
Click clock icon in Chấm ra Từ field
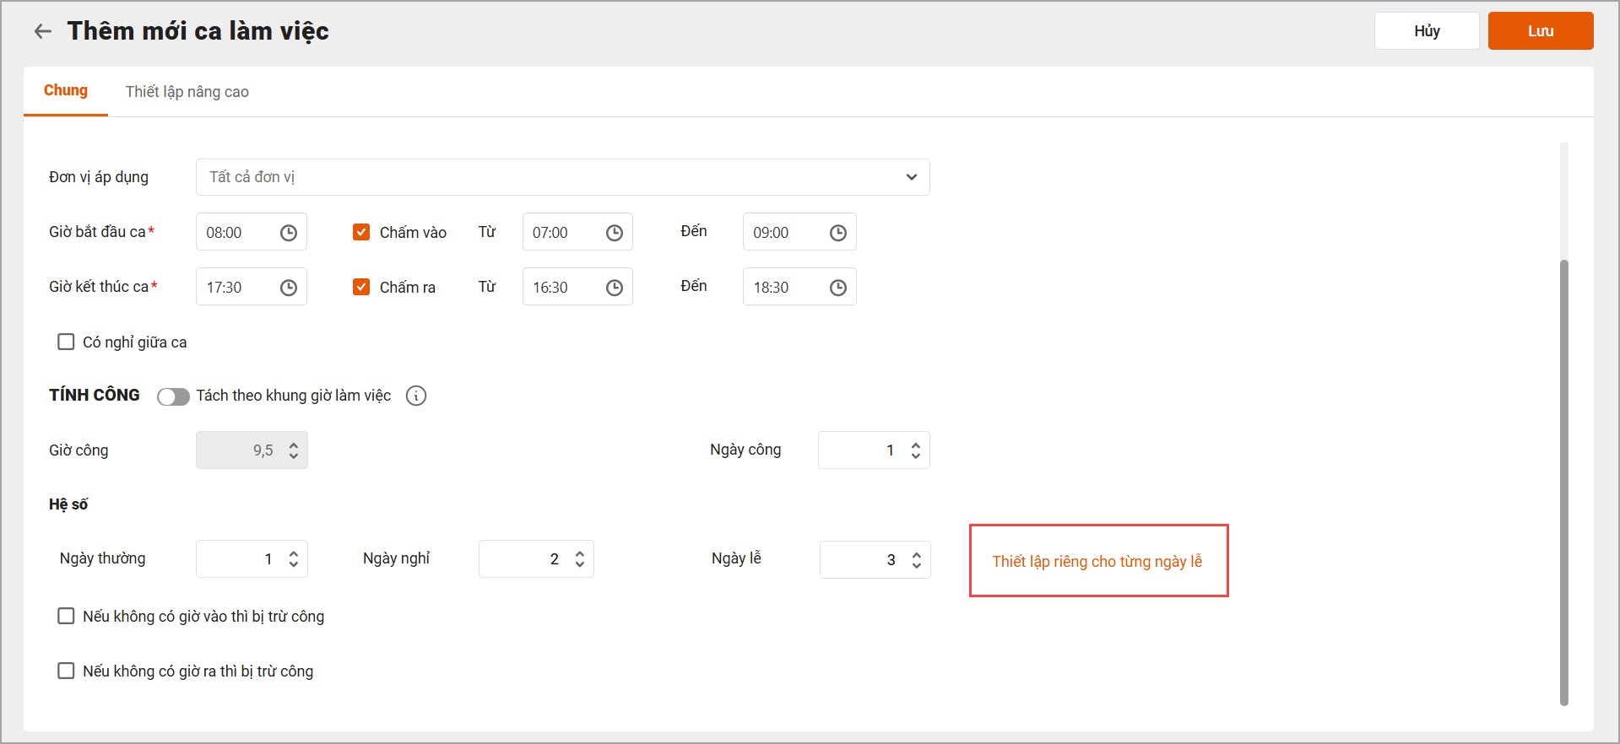tap(615, 288)
